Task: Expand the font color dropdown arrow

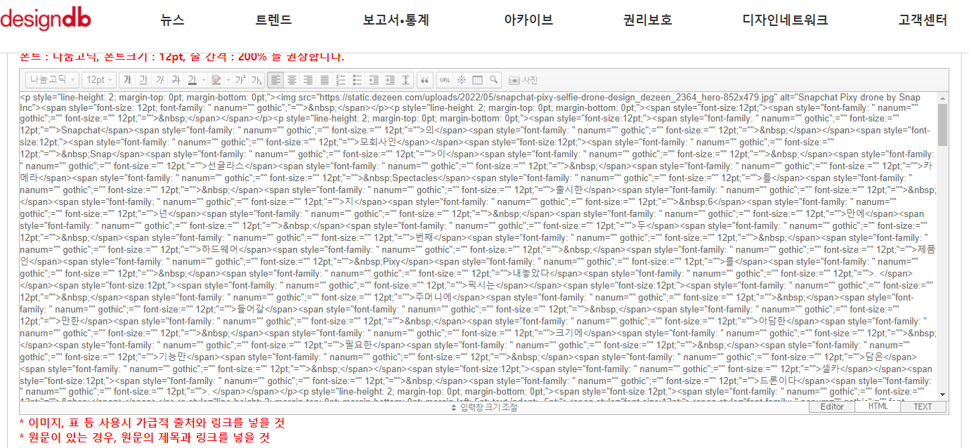Action: (204, 80)
